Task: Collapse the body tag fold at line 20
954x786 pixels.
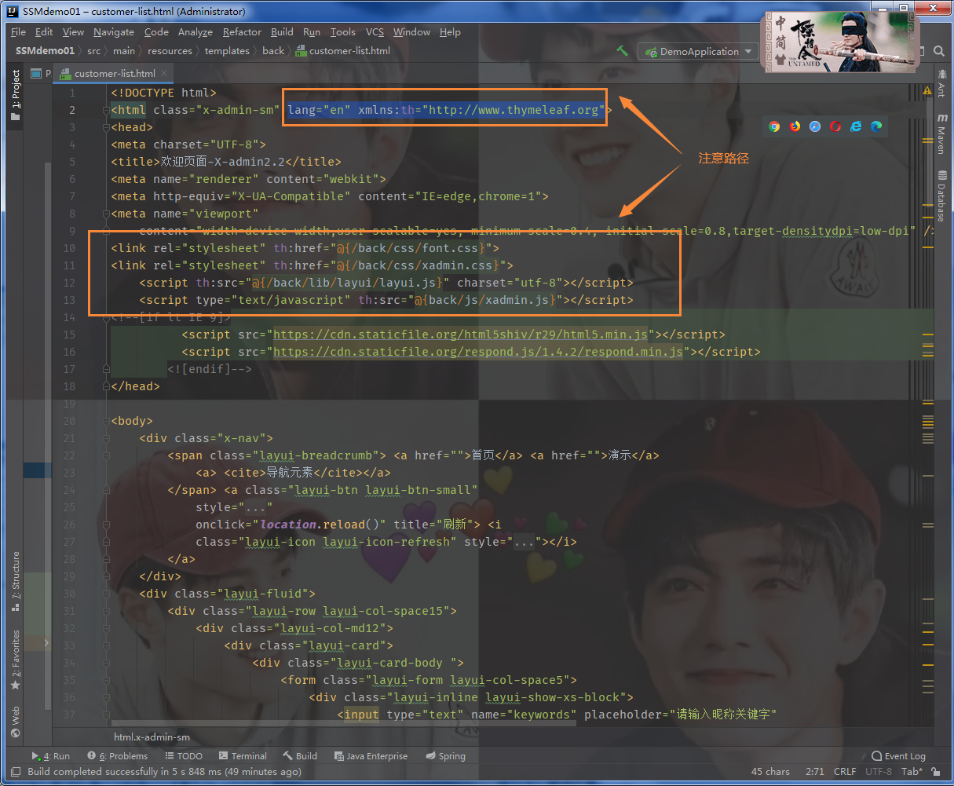Action: (x=108, y=421)
